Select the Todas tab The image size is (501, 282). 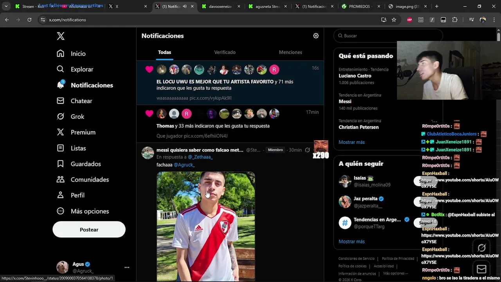164,52
